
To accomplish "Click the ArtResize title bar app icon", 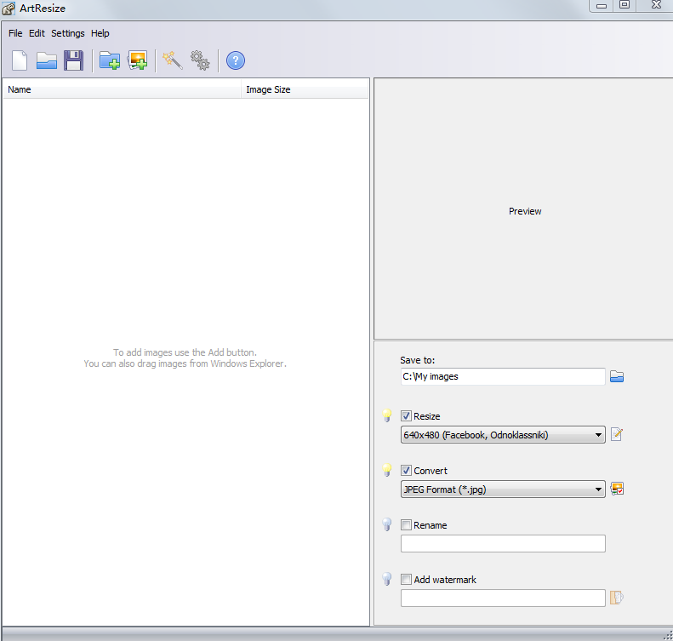I will (9, 9).
